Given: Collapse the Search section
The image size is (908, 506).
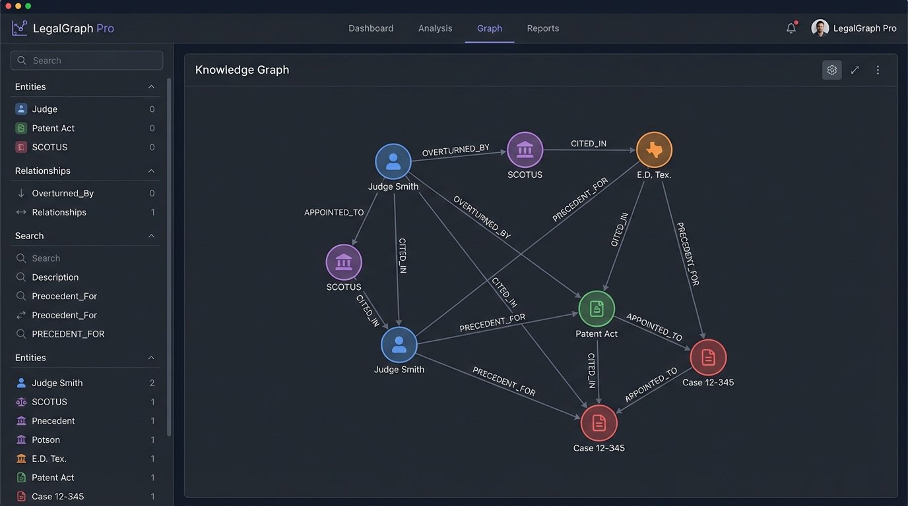Looking at the screenshot, I should [x=152, y=235].
